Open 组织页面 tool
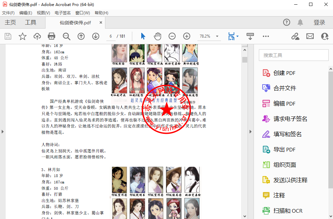 tap(279, 165)
